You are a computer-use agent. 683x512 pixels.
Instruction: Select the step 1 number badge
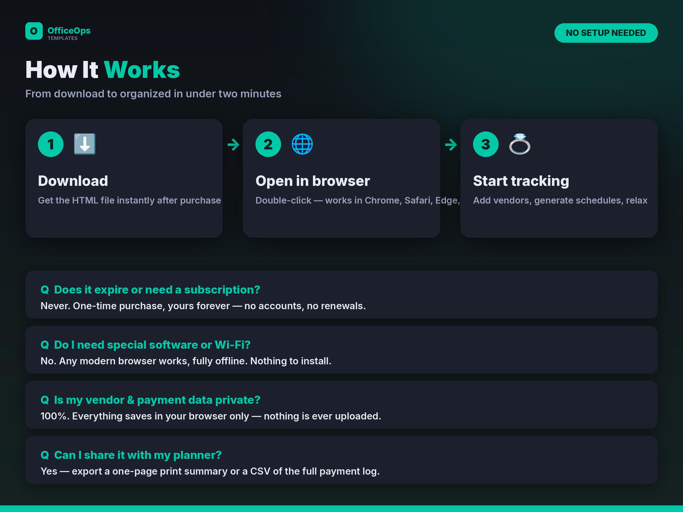click(x=51, y=144)
